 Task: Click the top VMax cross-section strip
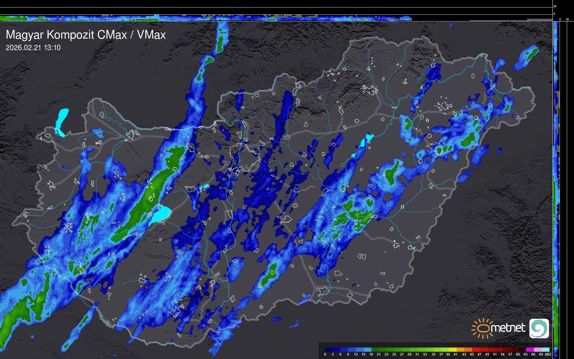pos(201,18)
